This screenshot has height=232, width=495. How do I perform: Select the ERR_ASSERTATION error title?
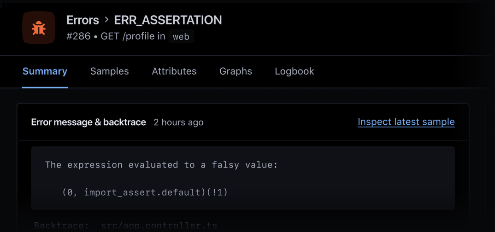click(168, 20)
